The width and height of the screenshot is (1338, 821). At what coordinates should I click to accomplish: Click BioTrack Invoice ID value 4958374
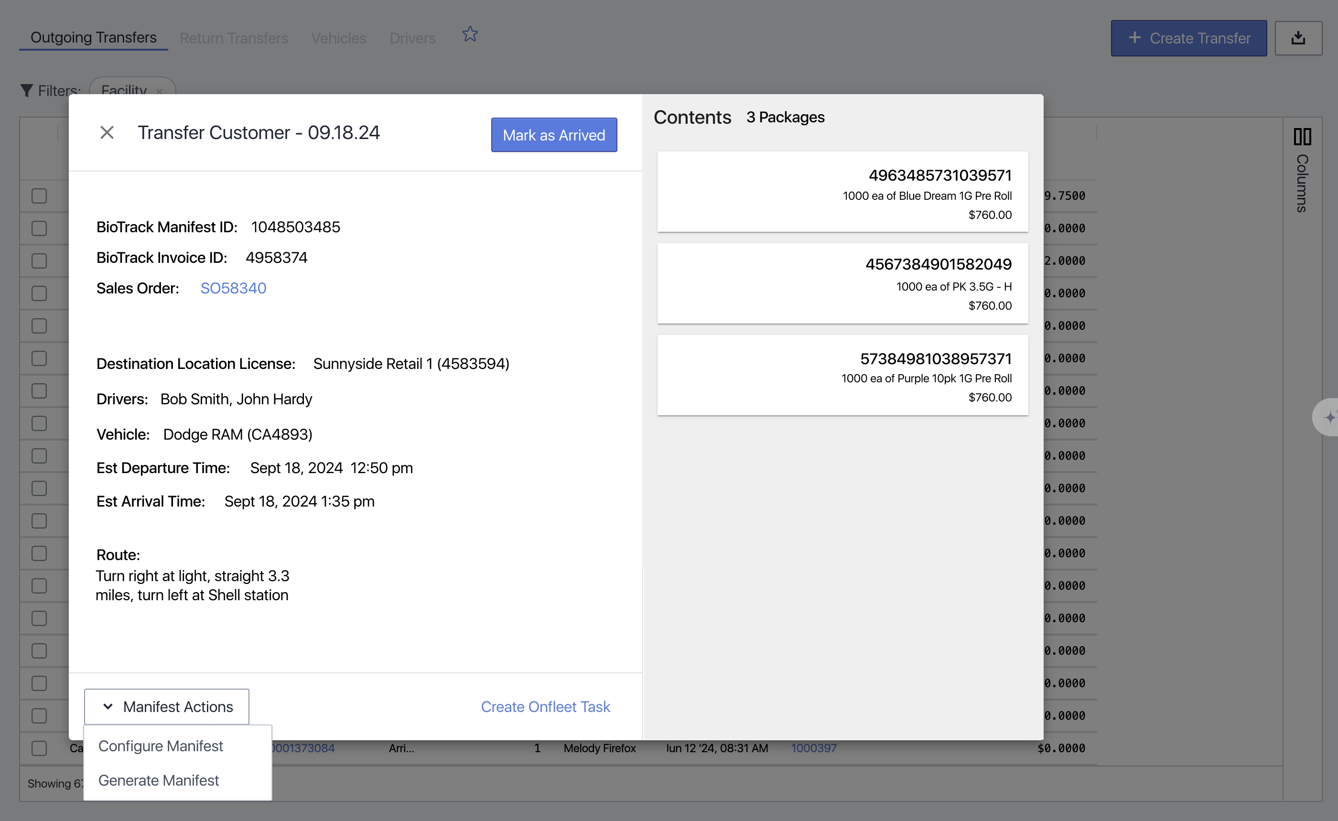tap(276, 258)
